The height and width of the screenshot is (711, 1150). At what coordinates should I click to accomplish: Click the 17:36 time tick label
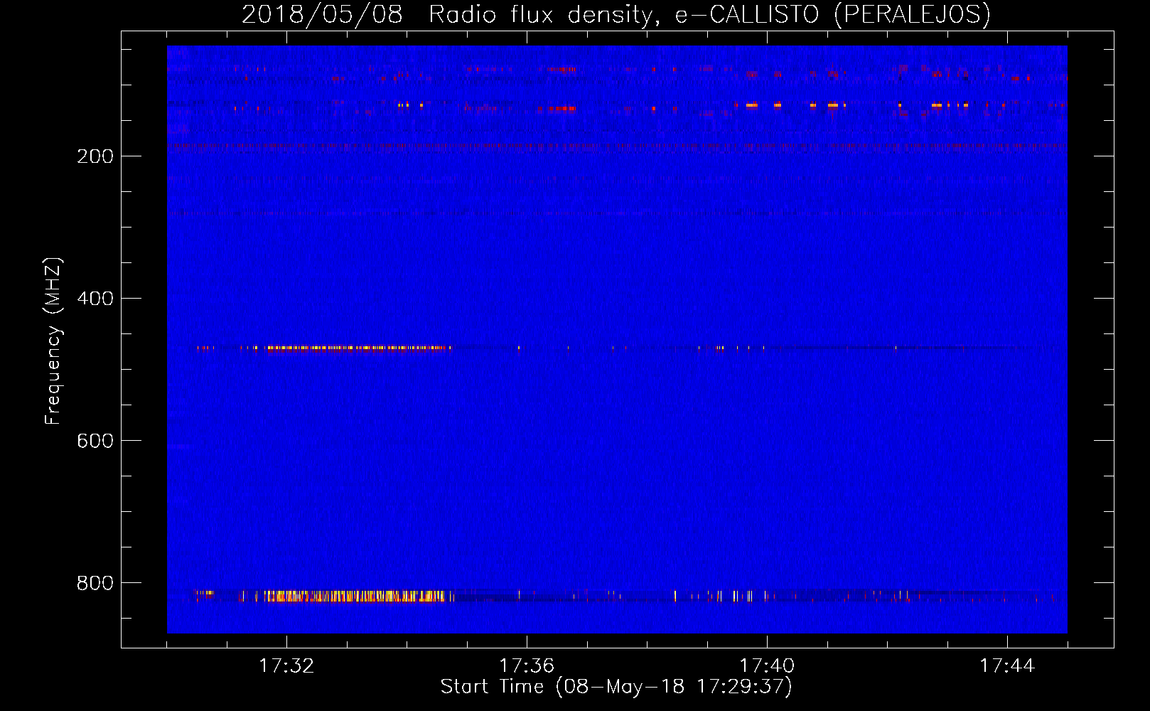click(527, 665)
